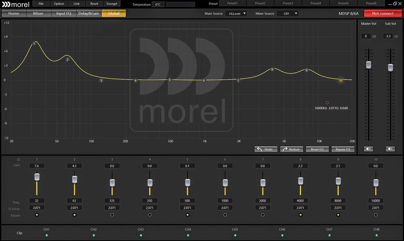This screenshot has width=404, height=241.
Task: Click band 8 gain slider handle
Action: point(300,181)
